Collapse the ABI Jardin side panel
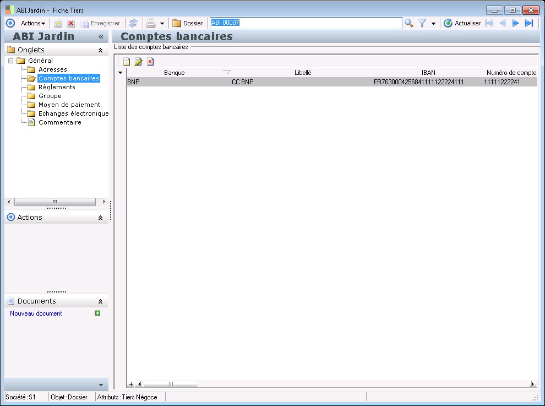The image size is (545, 406). [x=101, y=36]
